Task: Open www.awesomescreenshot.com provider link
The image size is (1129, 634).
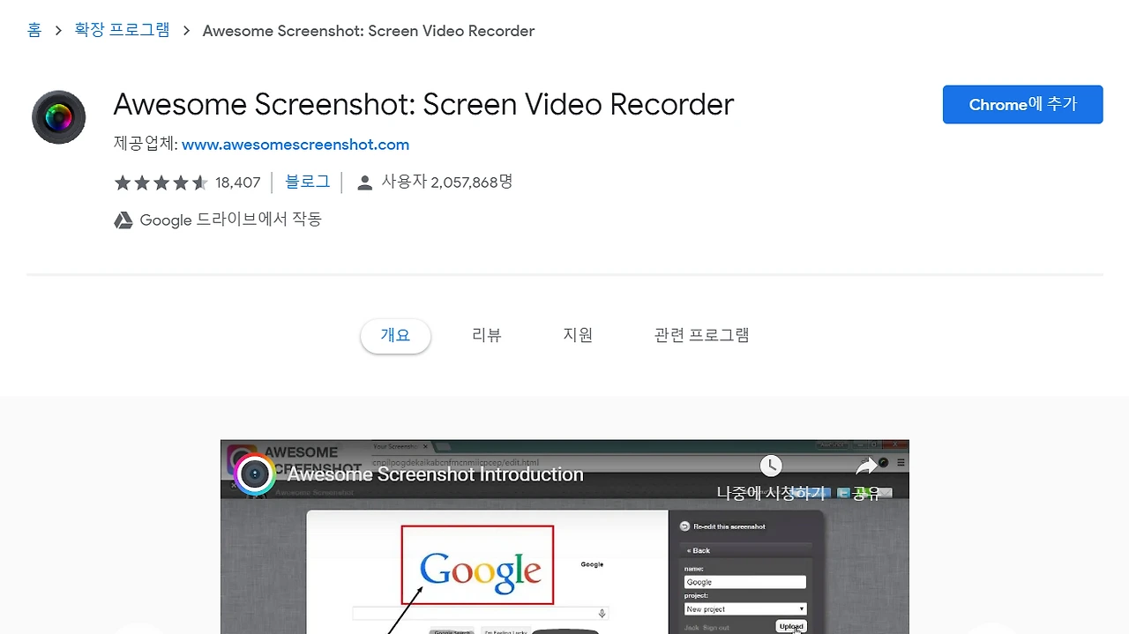Action: click(x=295, y=145)
